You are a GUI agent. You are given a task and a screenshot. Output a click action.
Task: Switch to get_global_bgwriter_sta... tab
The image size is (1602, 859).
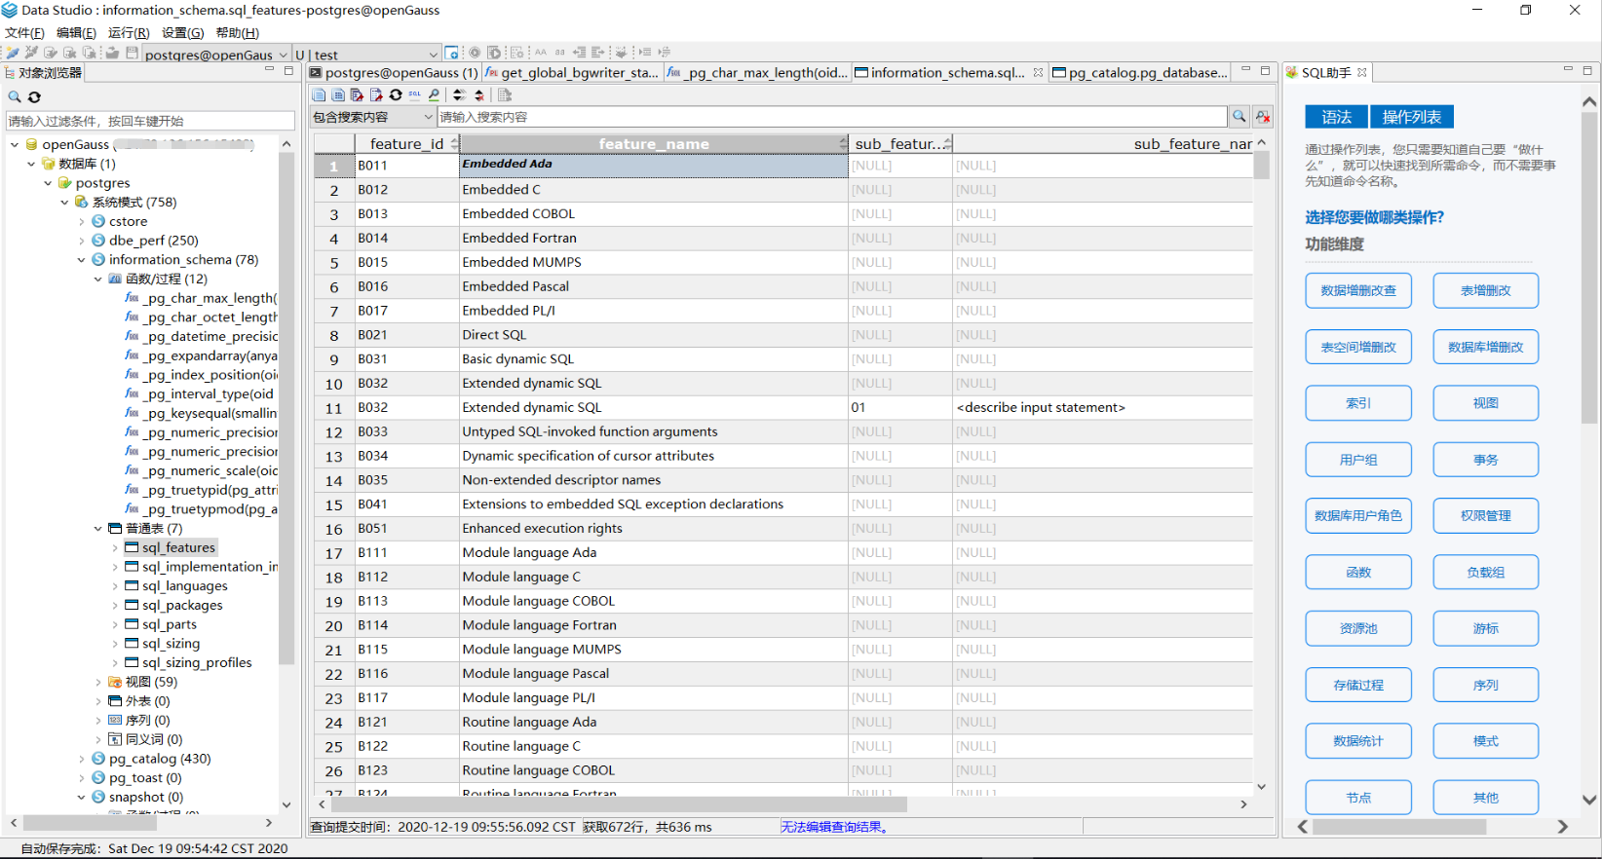[x=572, y=72]
